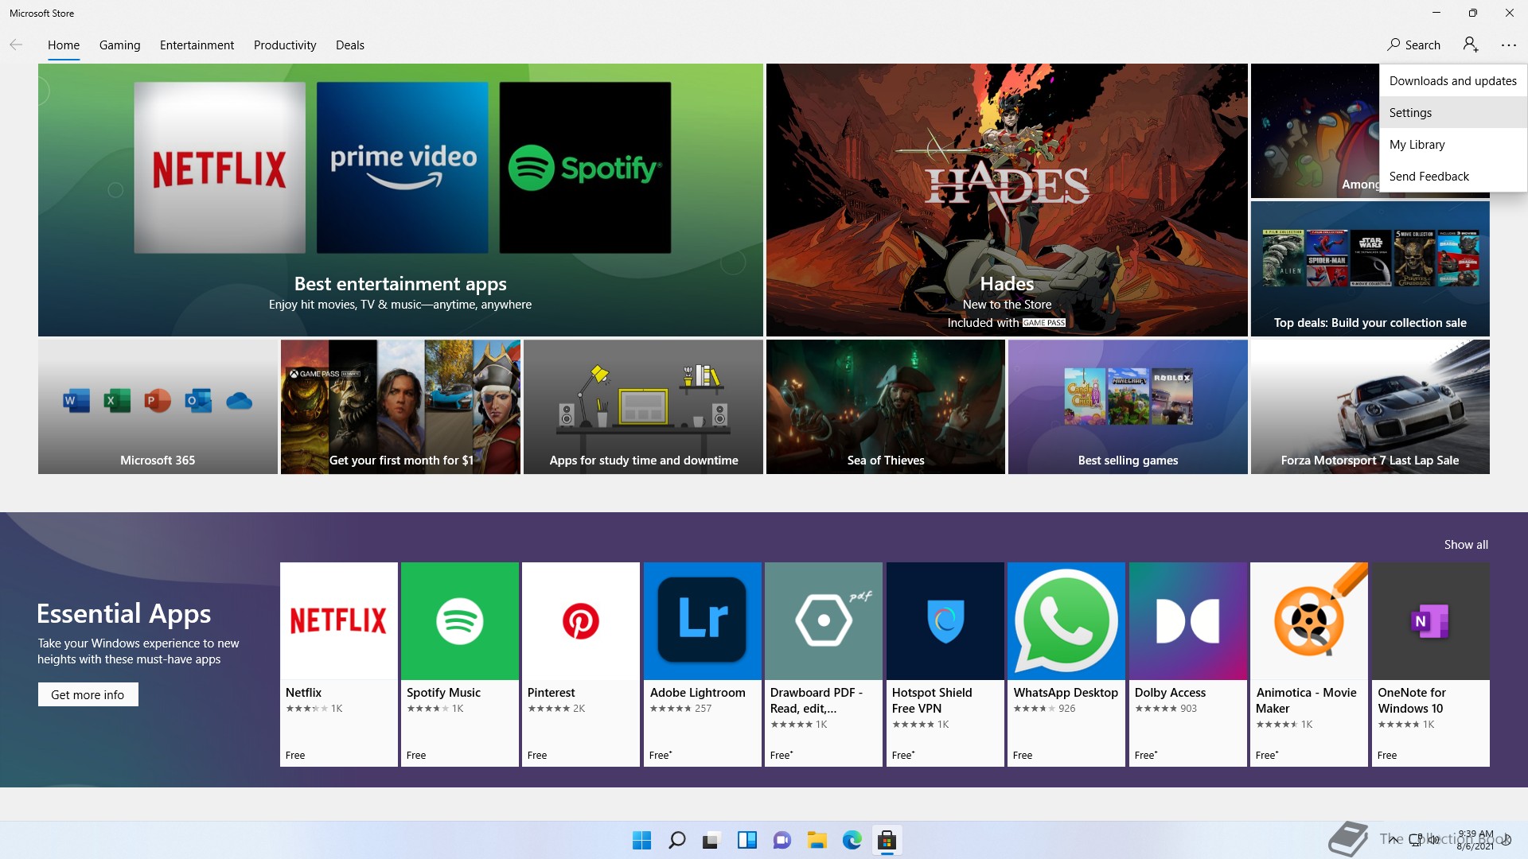Click Microsoft Store taskbar icon
The image size is (1528, 859).
point(887,840)
